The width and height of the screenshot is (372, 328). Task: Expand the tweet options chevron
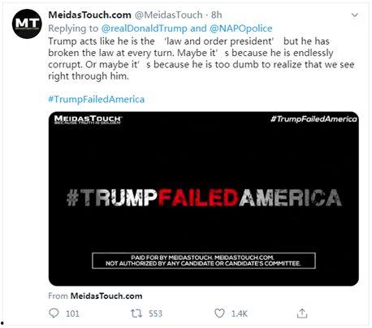tap(355, 15)
